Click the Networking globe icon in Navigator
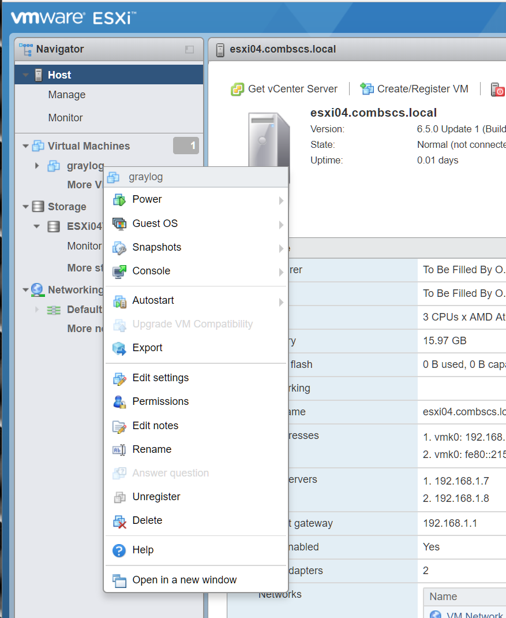The width and height of the screenshot is (506, 618). click(x=38, y=290)
